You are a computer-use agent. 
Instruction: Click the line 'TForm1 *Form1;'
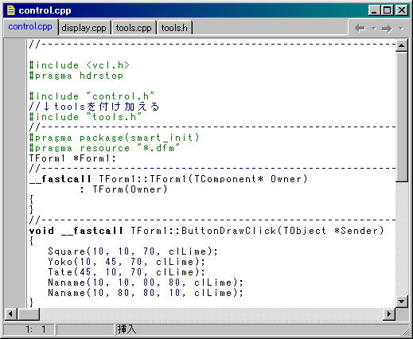[72, 158]
